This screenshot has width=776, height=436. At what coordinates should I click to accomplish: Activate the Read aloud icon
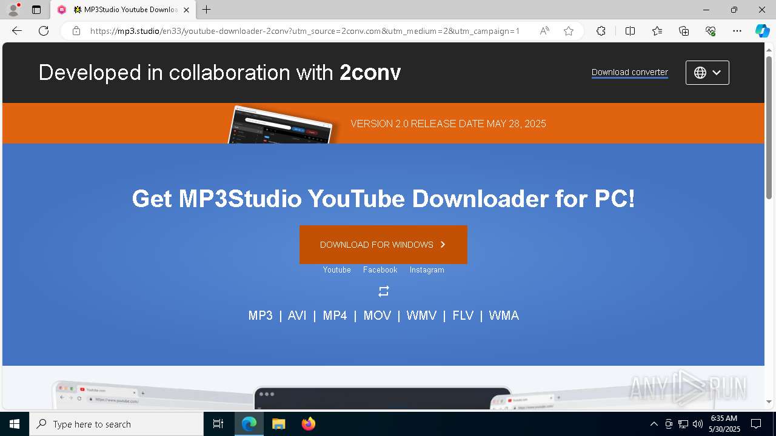pyautogui.click(x=544, y=31)
